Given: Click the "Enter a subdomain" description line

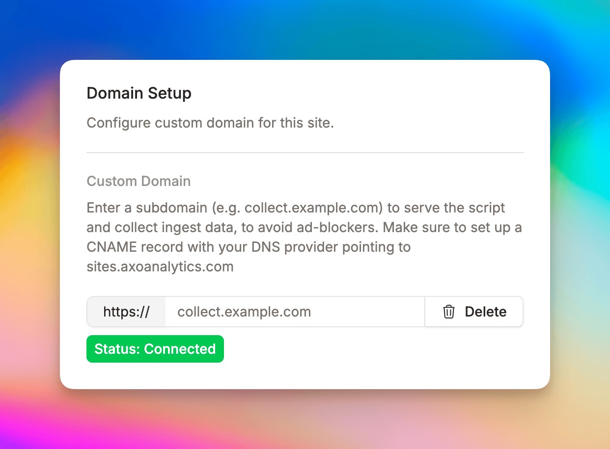Looking at the screenshot, I should pyautogui.click(x=296, y=208).
